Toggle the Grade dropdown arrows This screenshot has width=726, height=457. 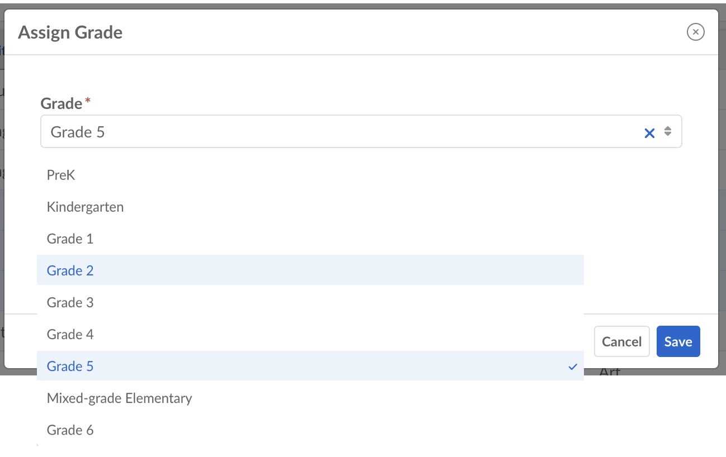(x=668, y=132)
